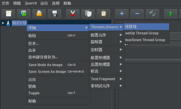181x109 pixels.
Task: Click the Open folder icon
Action: tap(39, 14)
